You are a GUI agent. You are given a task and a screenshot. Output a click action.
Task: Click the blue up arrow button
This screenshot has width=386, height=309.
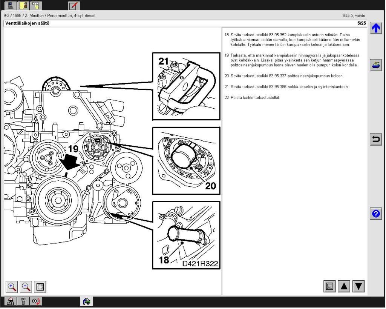376,29
